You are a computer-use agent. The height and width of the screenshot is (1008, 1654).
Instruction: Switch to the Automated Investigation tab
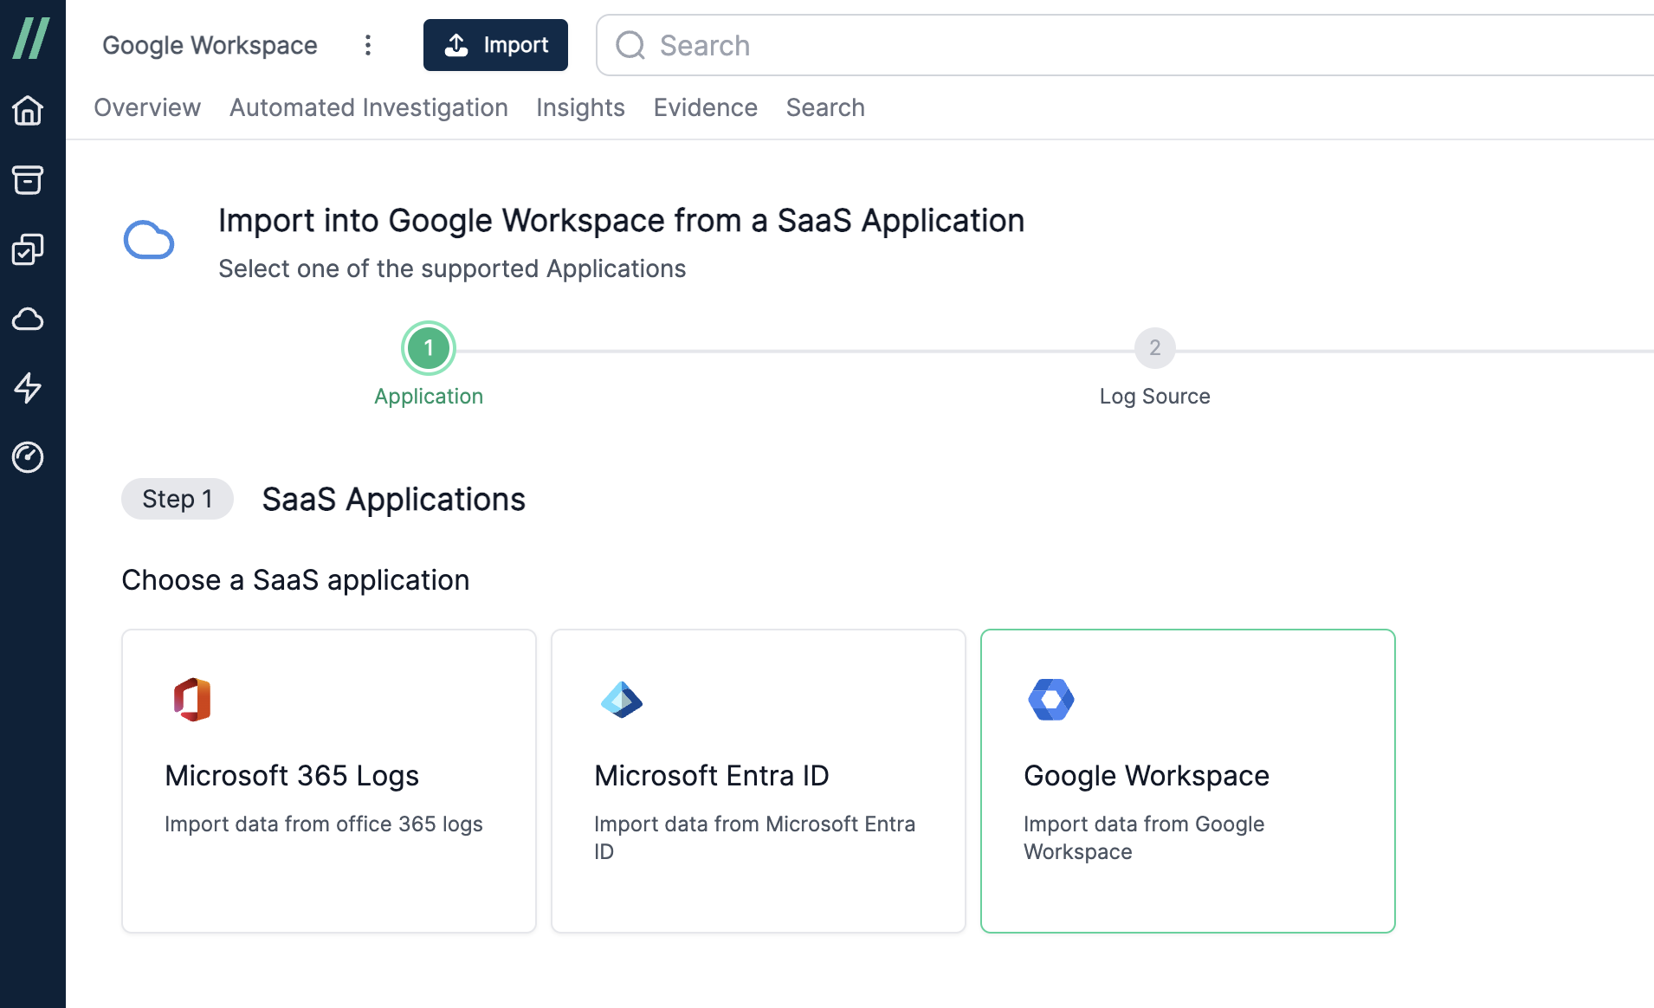pyautogui.click(x=369, y=107)
